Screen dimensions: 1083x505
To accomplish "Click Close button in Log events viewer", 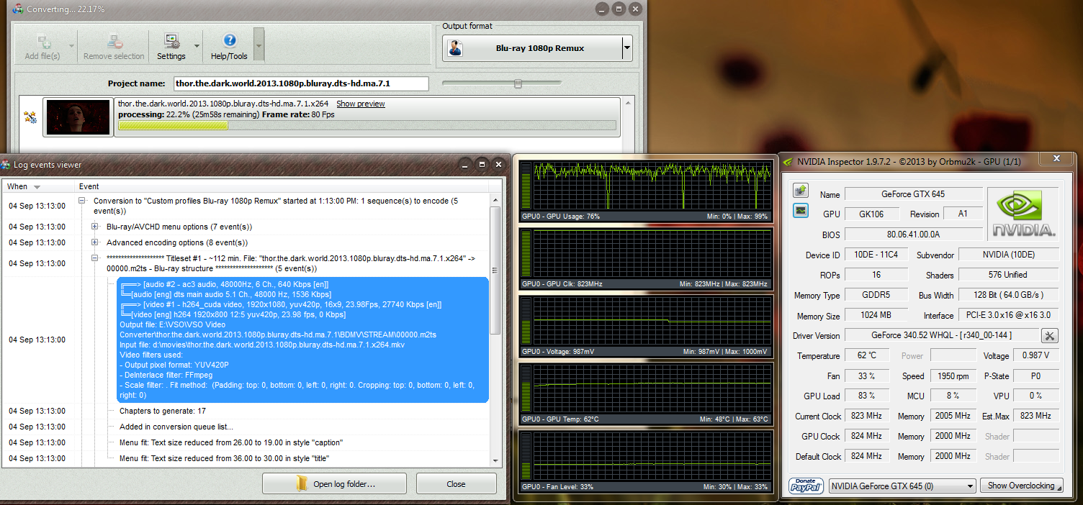I will point(456,483).
